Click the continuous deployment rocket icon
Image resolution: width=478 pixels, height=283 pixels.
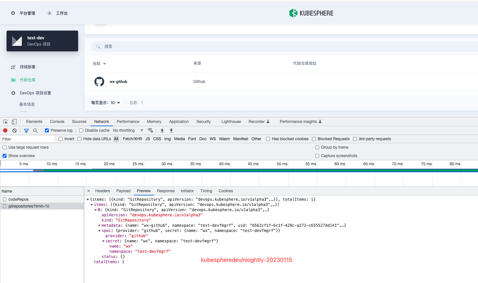(13, 67)
